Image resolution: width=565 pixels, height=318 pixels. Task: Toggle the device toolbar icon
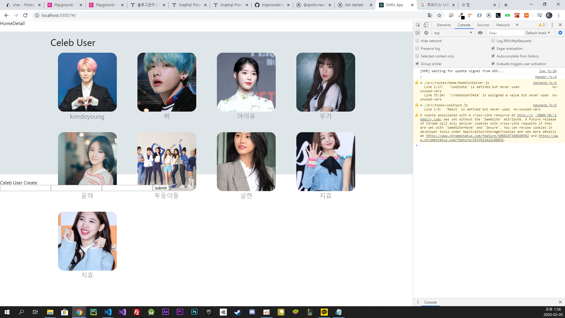pos(426,25)
